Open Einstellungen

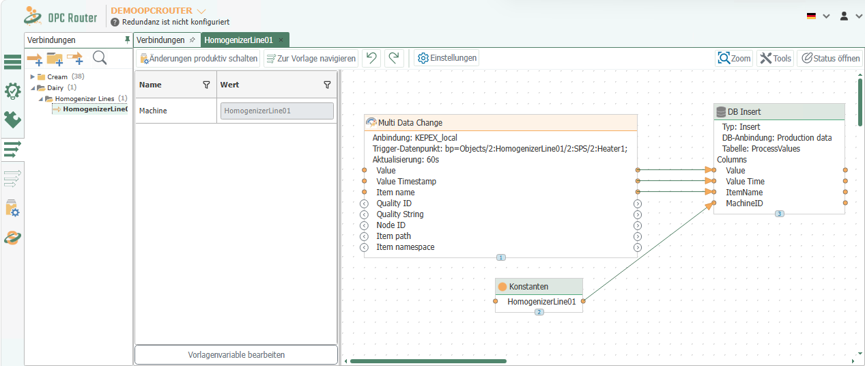(x=447, y=58)
